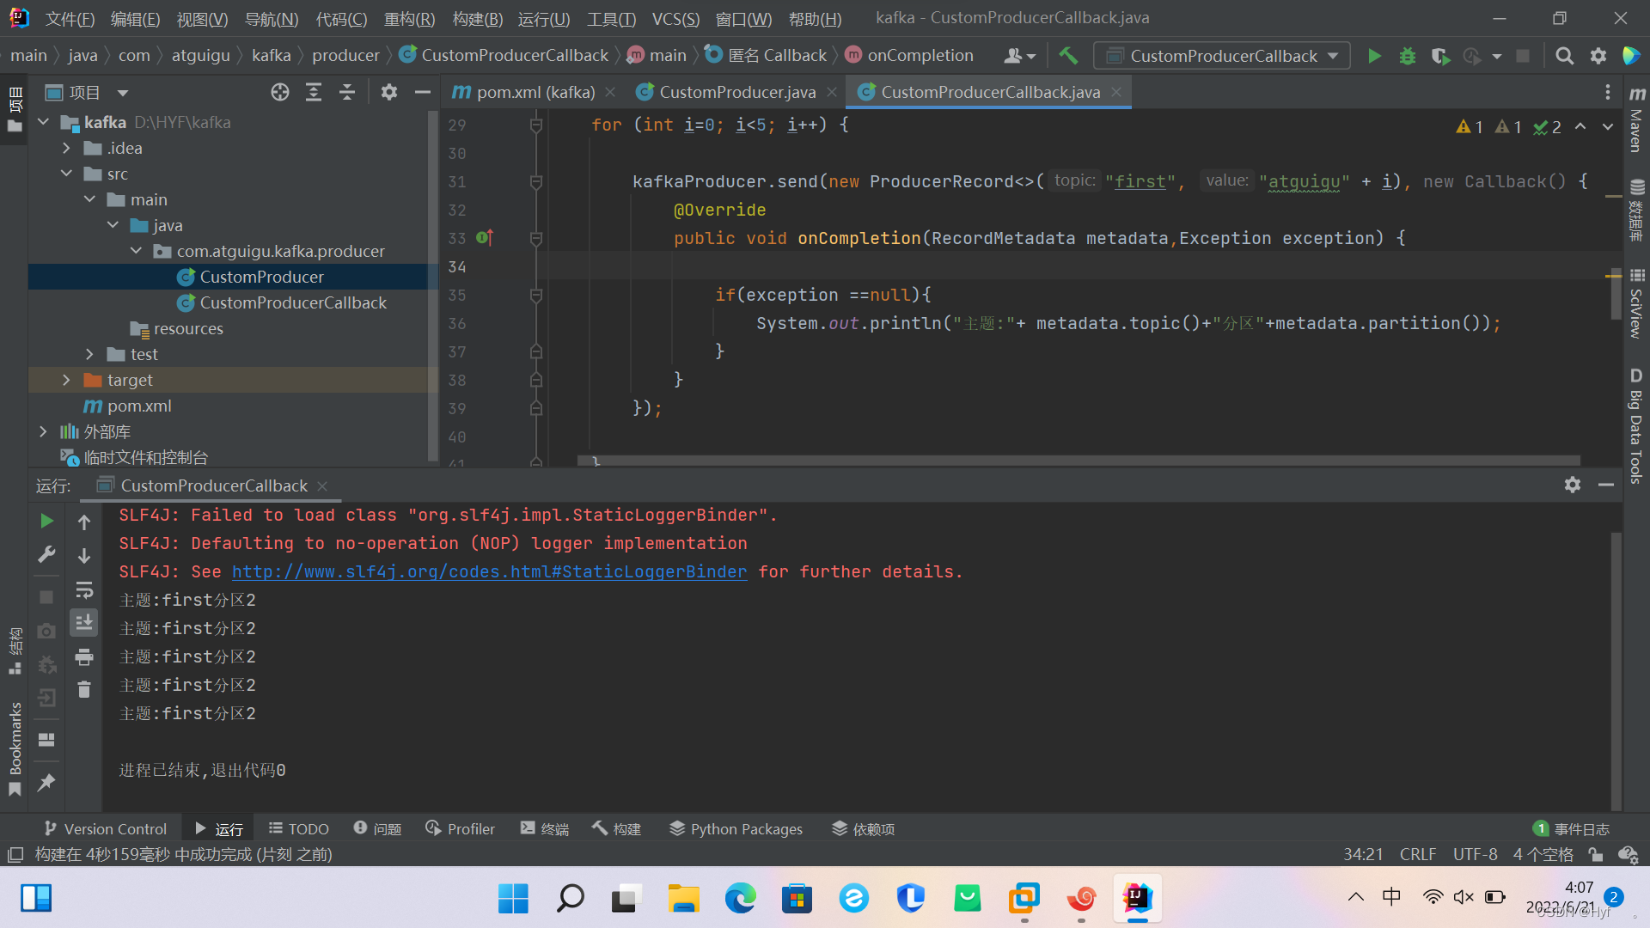Open Big Data Tools sidebar panel
The height and width of the screenshot is (928, 1650).
point(1637,426)
